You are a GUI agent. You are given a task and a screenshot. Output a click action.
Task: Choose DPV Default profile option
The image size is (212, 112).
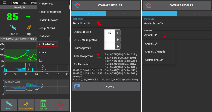(x=85, y=40)
